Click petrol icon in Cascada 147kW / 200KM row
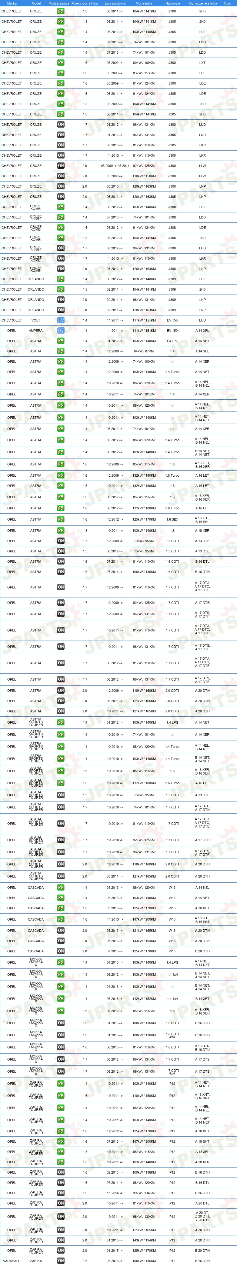This screenshot has width=237, height=1266. point(61,919)
